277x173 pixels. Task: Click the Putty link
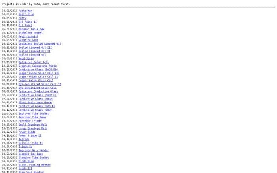coord(22,18)
